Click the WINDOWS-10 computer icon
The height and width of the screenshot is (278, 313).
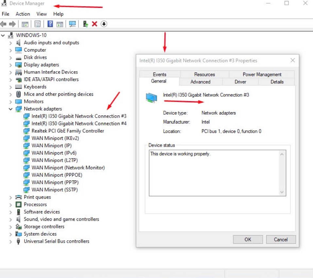coord(10,35)
